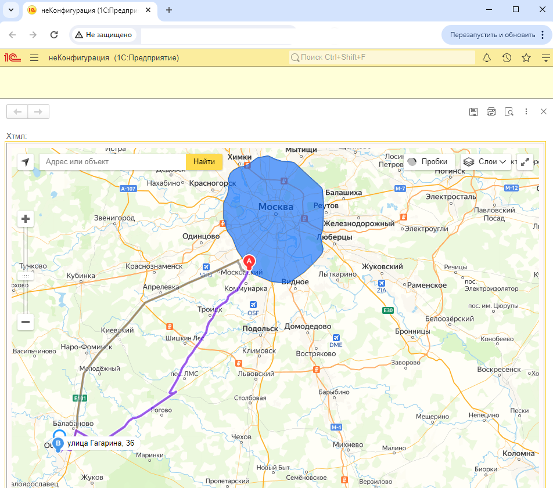The height and width of the screenshot is (488, 553).
Task: Open print preview icon
Action: (x=509, y=112)
